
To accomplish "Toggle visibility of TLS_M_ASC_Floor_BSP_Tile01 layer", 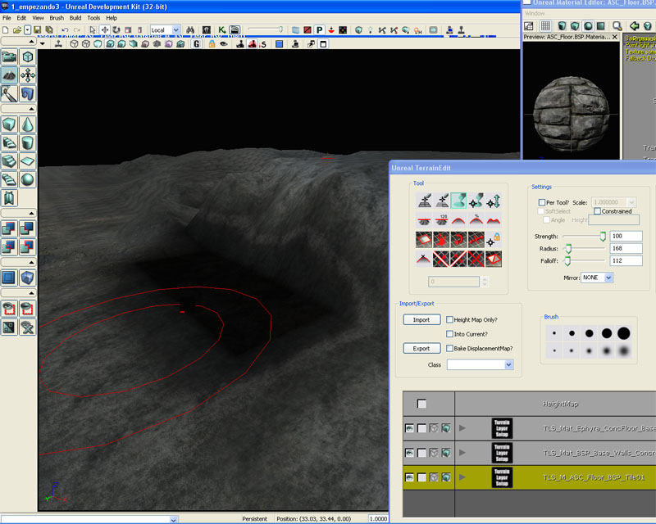I will tap(409, 477).
